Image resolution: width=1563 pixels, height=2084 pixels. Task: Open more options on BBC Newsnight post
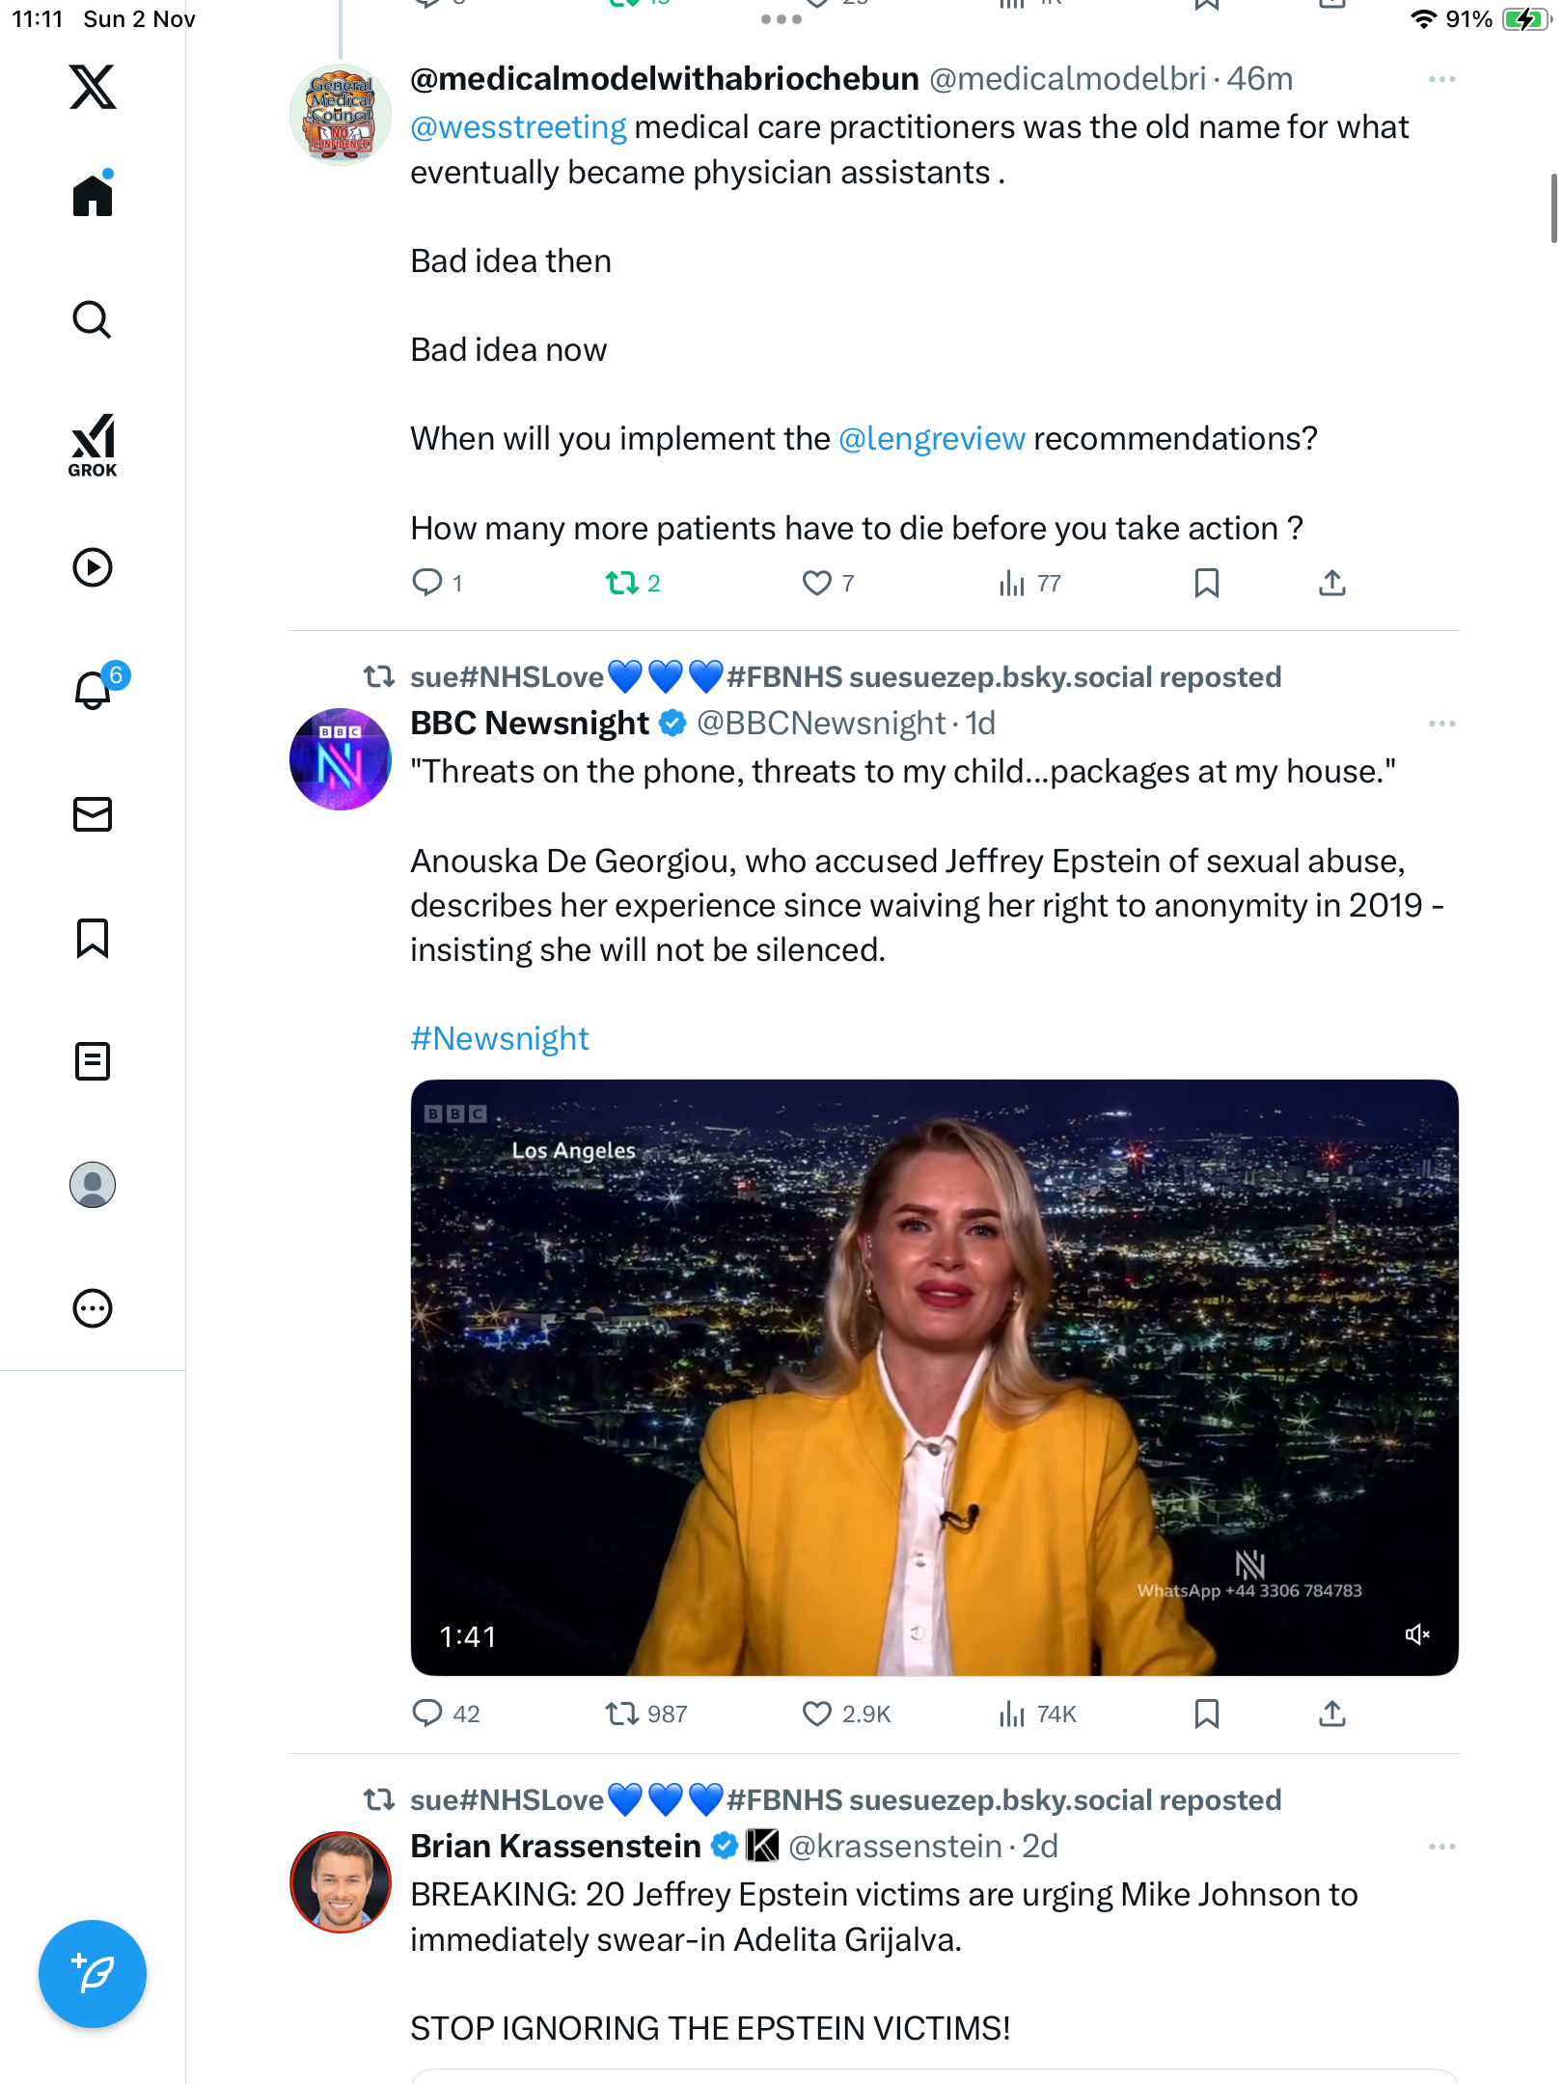point(1441,724)
